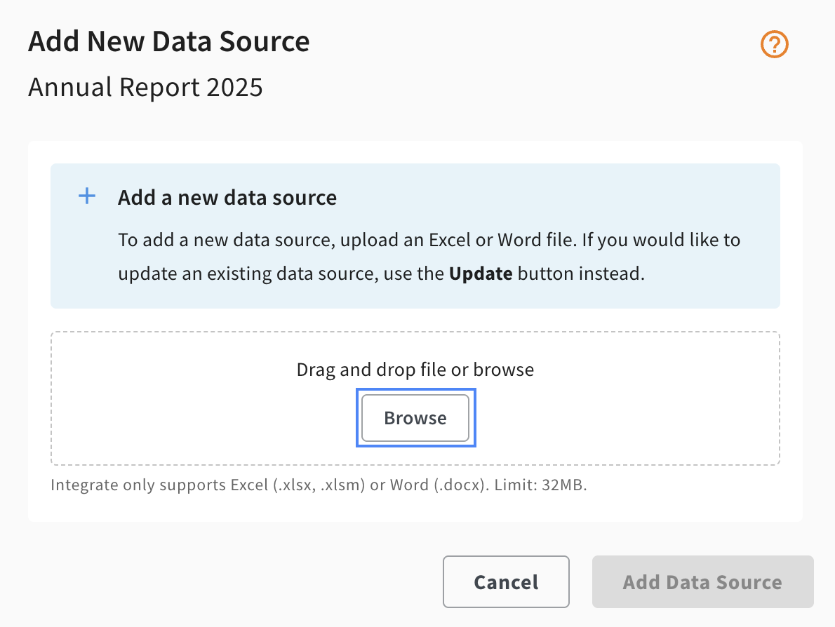Click the blue plus icon beside heading
This screenshot has width=835, height=627.
[x=87, y=196]
